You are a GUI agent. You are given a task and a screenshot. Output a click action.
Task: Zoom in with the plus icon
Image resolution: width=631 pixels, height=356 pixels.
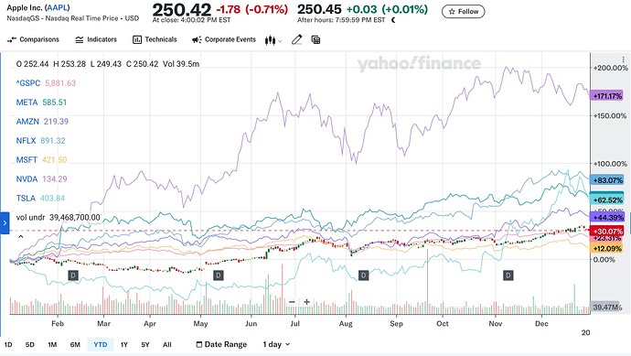click(x=306, y=302)
